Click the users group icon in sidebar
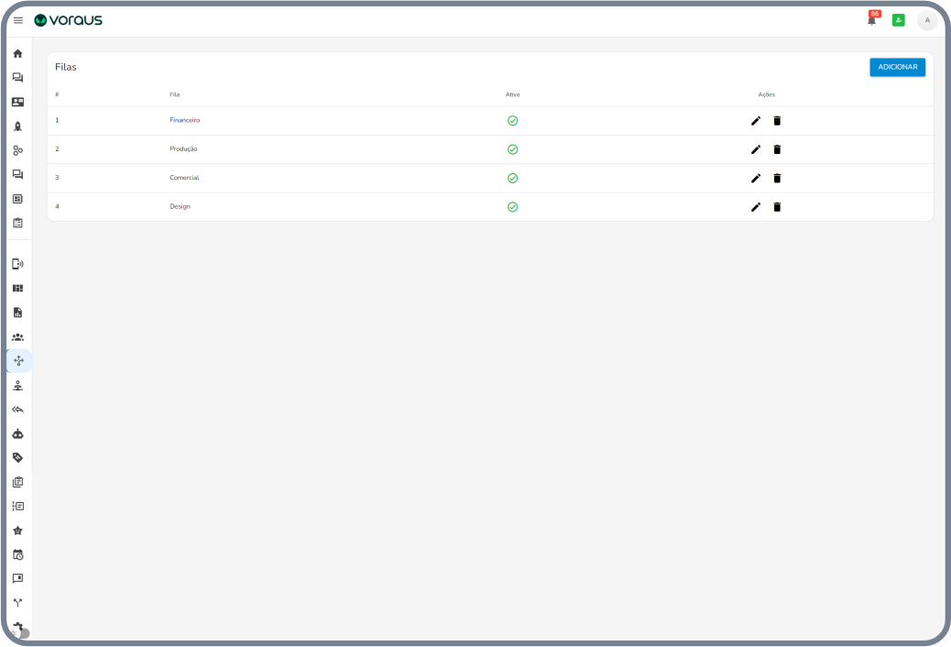The height and width of the screenshot is (647, 951). [17, 337]
